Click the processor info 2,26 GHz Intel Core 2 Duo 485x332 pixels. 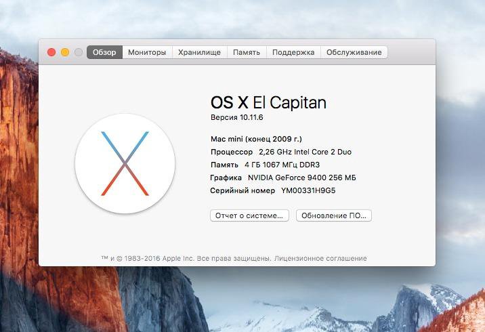[305, 152]
